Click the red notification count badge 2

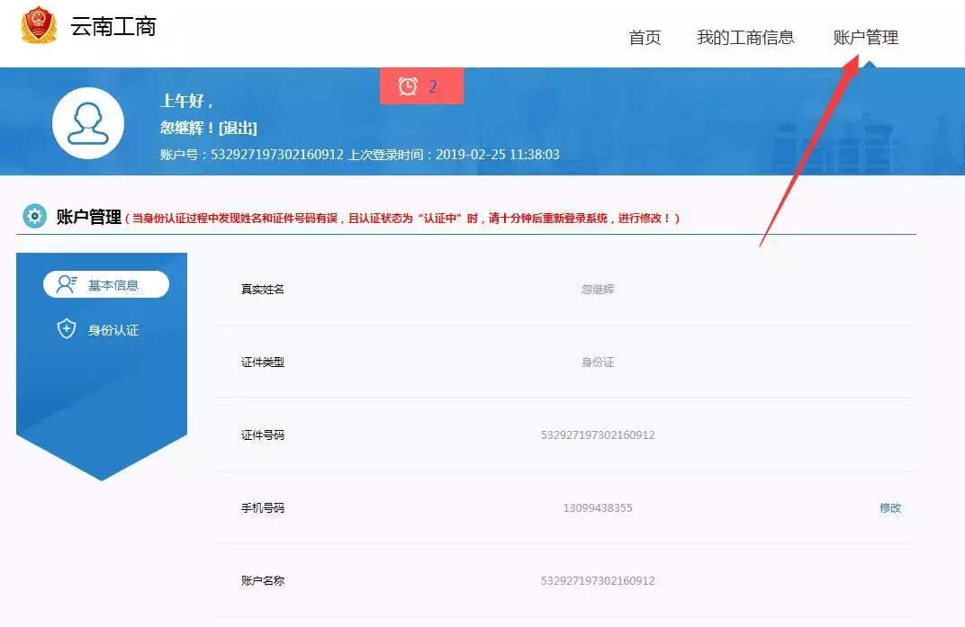421,86
